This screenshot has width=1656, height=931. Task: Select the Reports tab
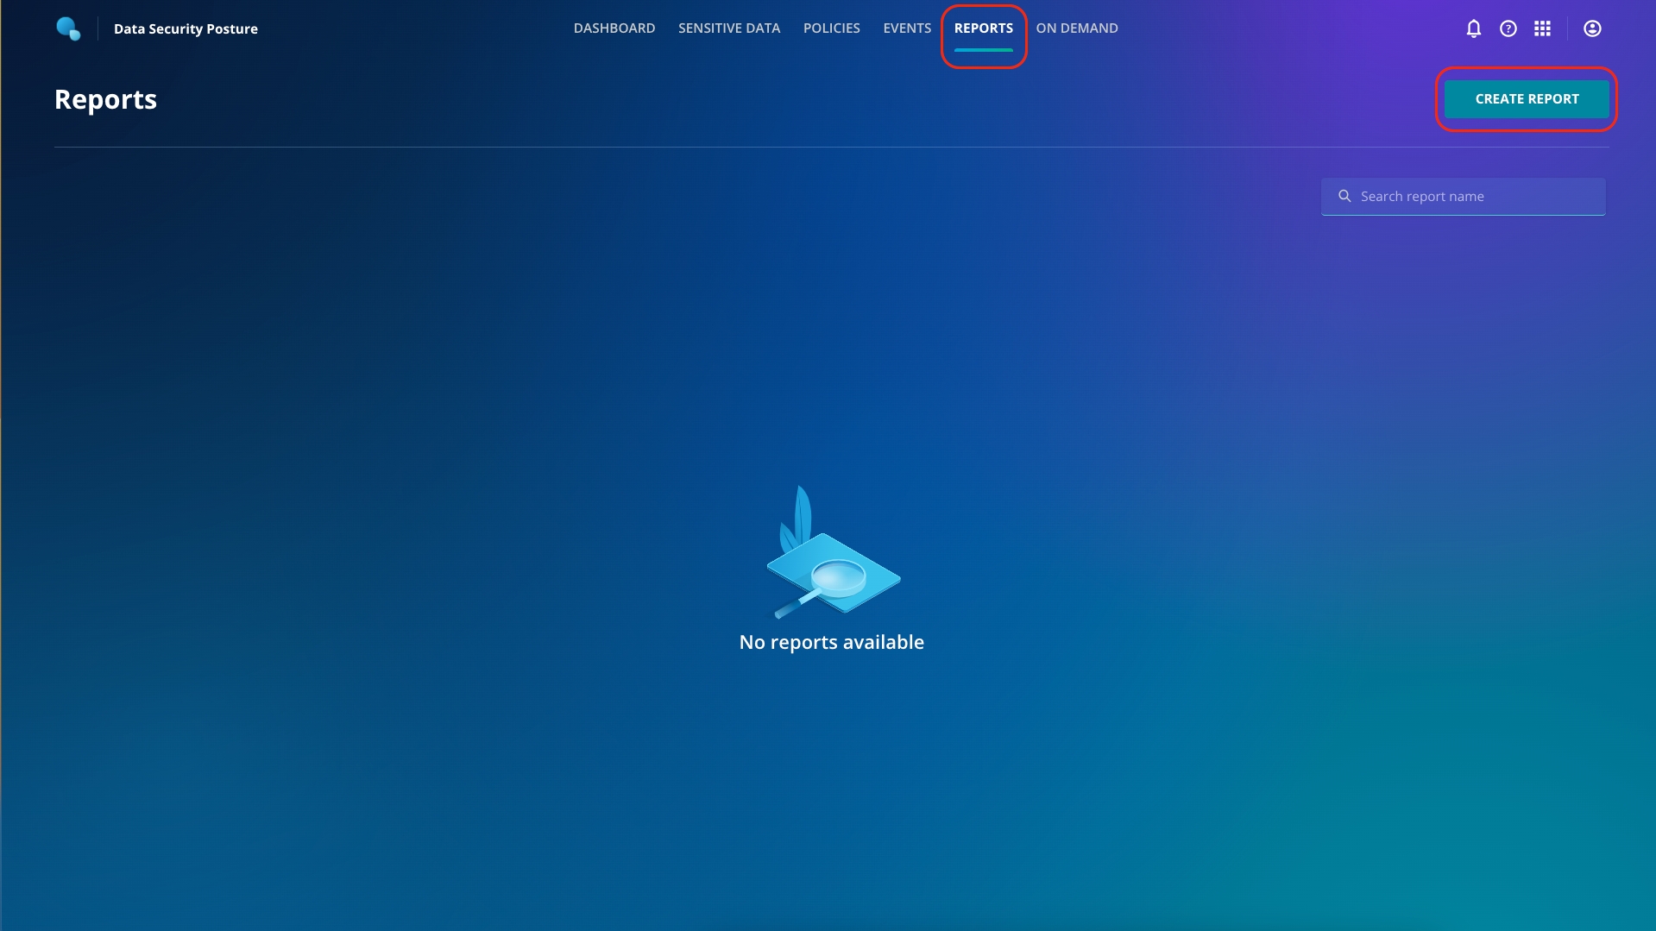983,28
